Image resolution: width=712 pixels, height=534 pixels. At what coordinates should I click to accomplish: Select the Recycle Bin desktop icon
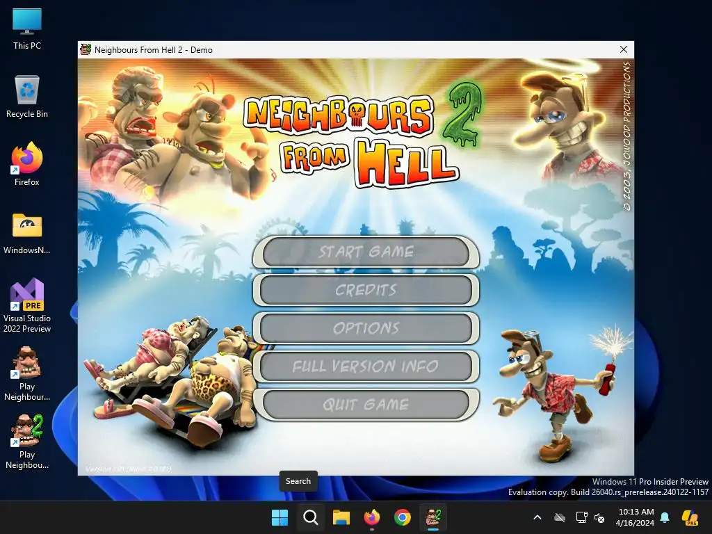(x=27, y=97)
